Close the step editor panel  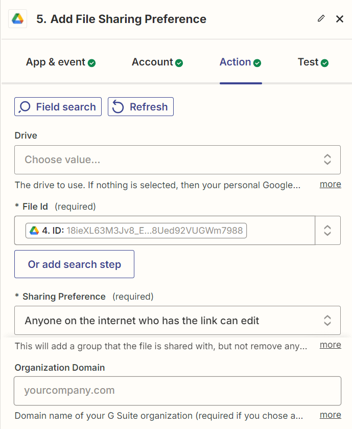[x=340, y=19]
